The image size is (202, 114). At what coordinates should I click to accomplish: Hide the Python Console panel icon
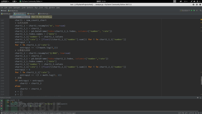point(201,98)
